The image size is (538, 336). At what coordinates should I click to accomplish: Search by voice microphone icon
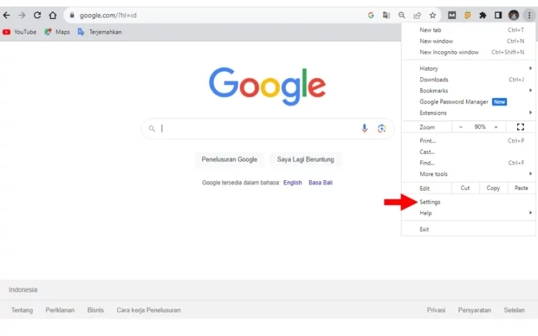pyautogui.click(x=364, y=128)
